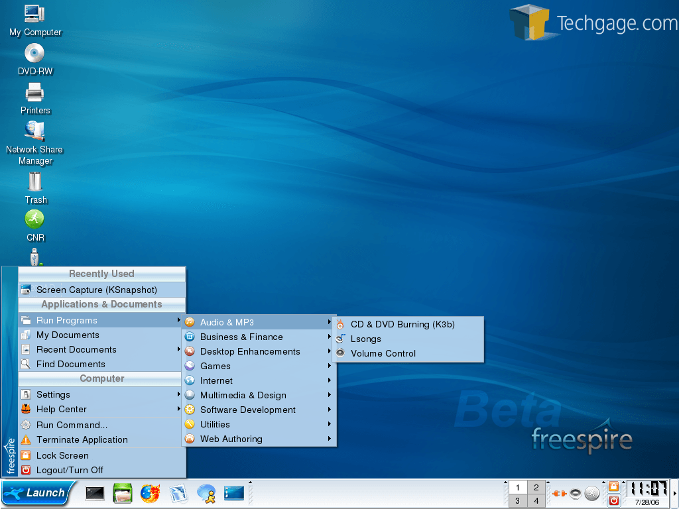679x509 pixels.
Task: Open the Web Authoring category
Action: pyautogui.click(x=259, y=439)
